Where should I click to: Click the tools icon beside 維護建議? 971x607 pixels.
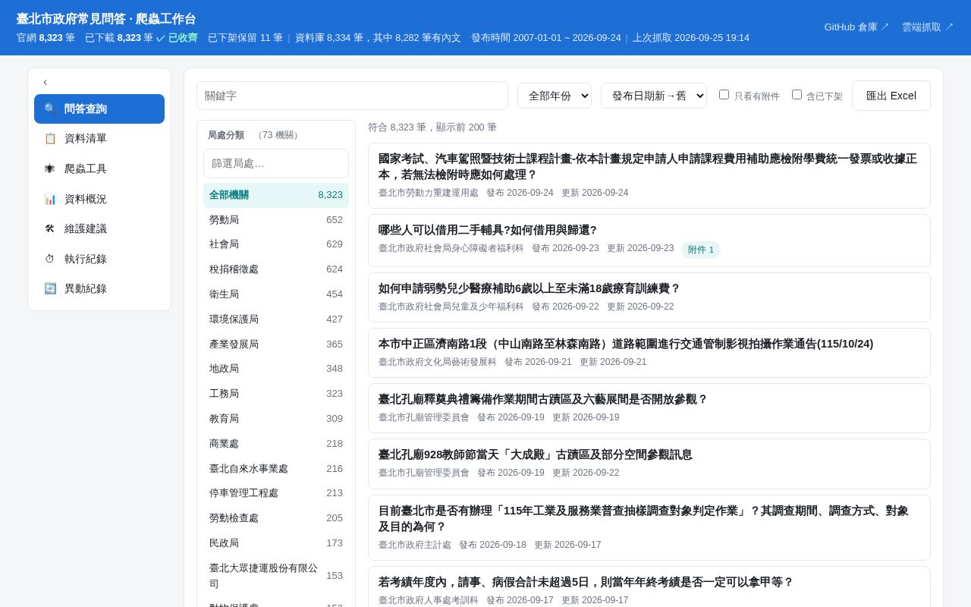pos(50,228)
